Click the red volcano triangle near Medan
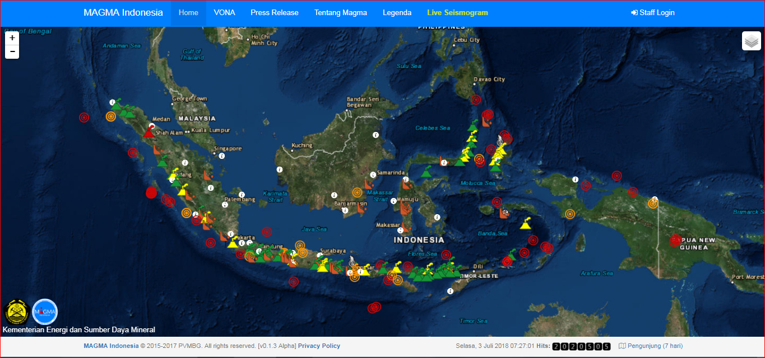Viewport: 765px width, 358px height. [149, 133]
